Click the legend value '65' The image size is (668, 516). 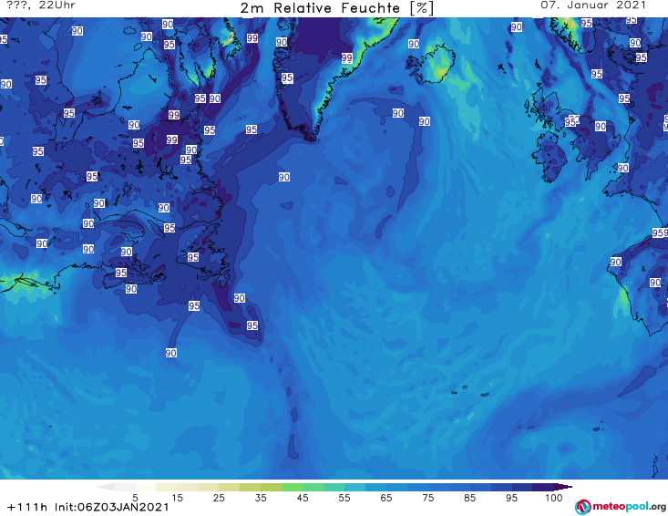386,498
